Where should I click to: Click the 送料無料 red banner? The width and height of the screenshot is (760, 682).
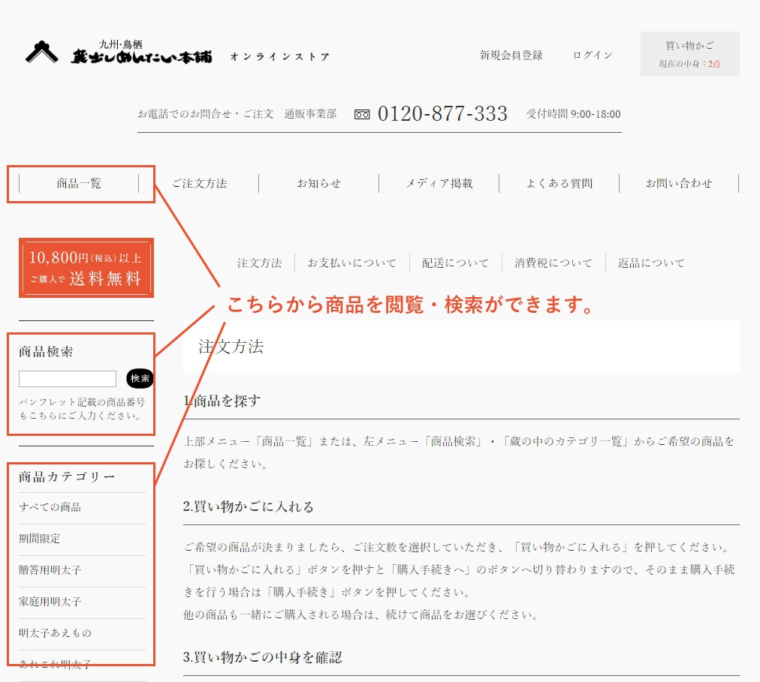86,268
